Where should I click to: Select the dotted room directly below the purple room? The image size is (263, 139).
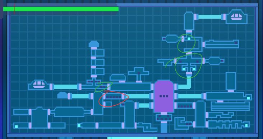(x=164, y=118)
